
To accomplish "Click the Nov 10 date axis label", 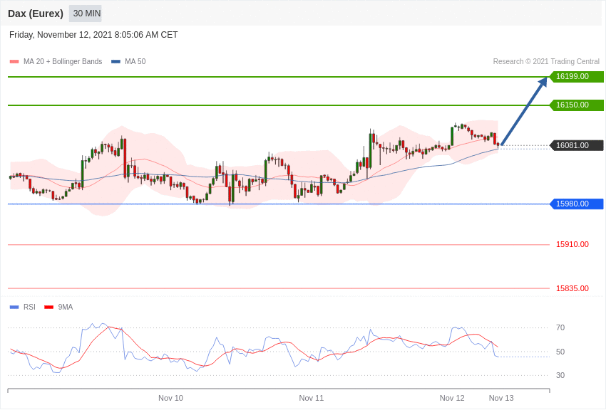I will click(170, 398).
